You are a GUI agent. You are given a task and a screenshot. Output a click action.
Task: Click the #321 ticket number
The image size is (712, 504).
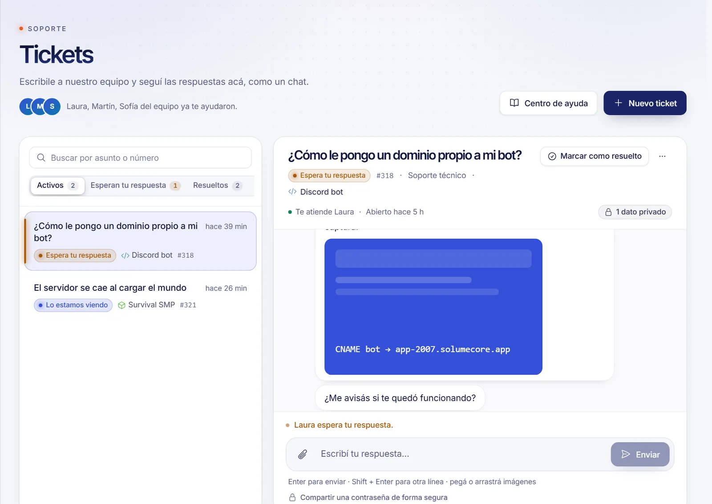(x=188, y=305)
